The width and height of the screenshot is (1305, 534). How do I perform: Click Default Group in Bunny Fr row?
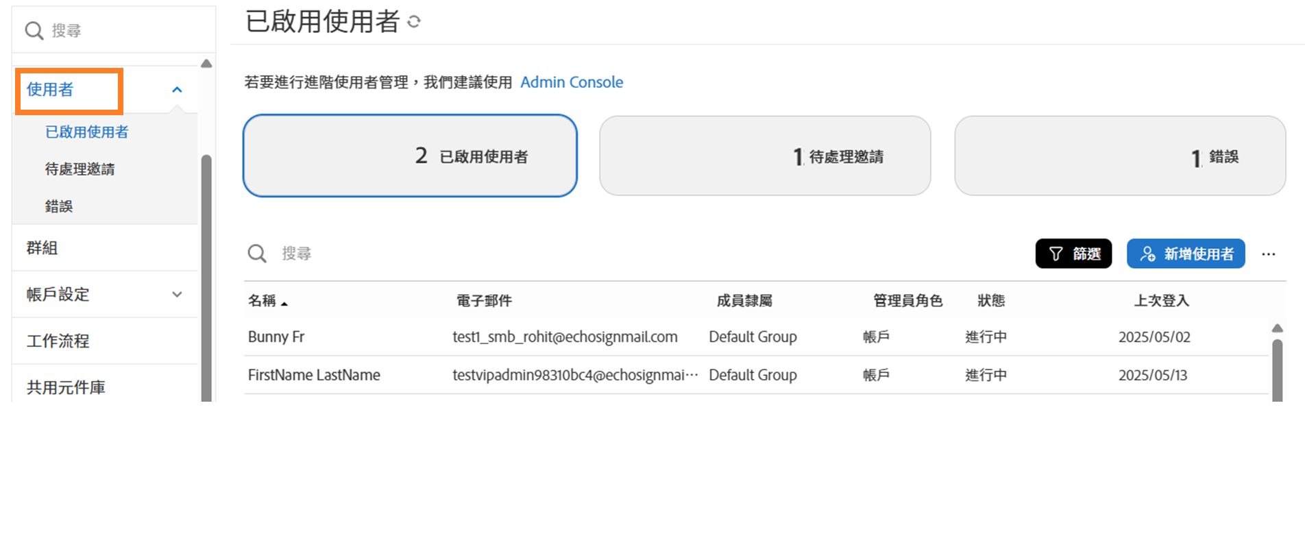point(753,337)
